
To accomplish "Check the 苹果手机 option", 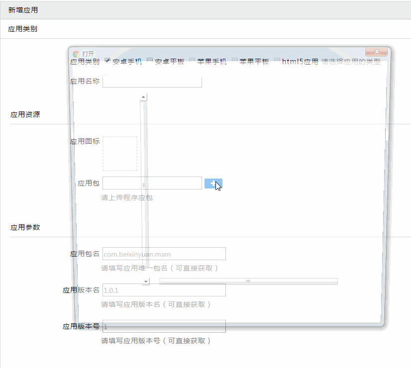I will pyautogui.click(x=192, y=60).
